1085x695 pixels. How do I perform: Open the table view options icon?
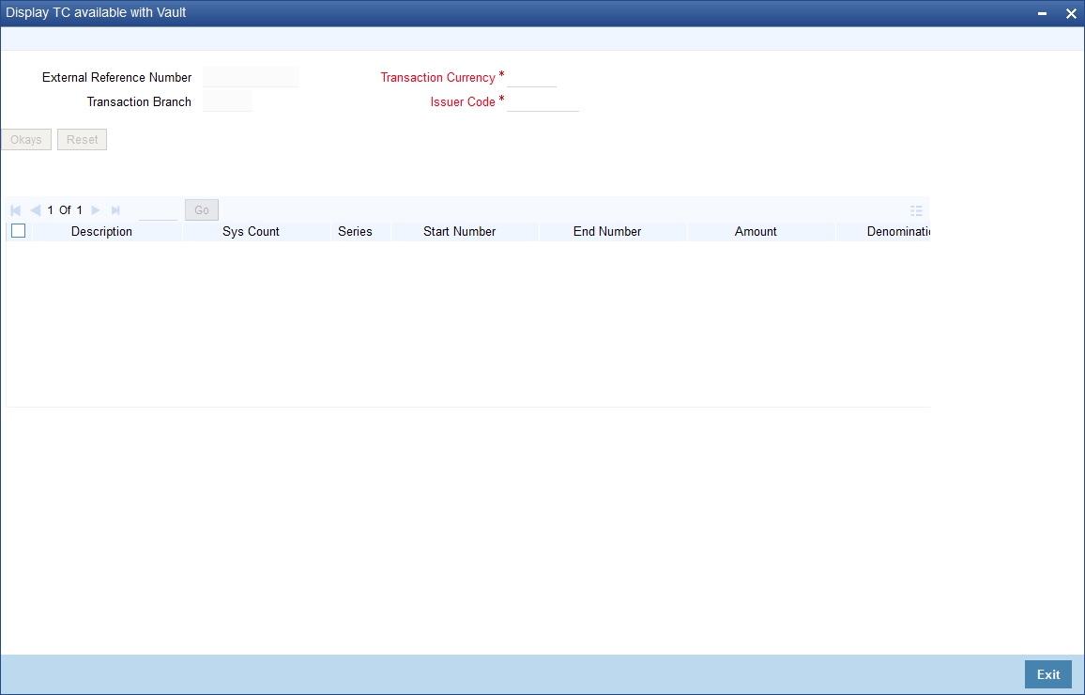pos(916,210)
